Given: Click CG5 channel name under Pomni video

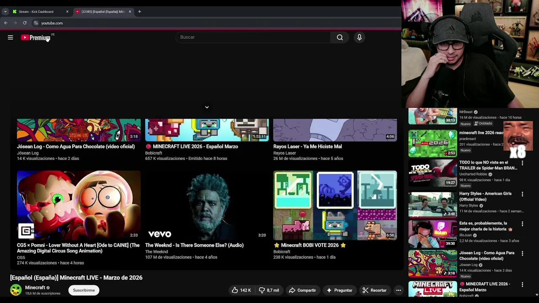Looking at the screenshot, I should point(21,258).
